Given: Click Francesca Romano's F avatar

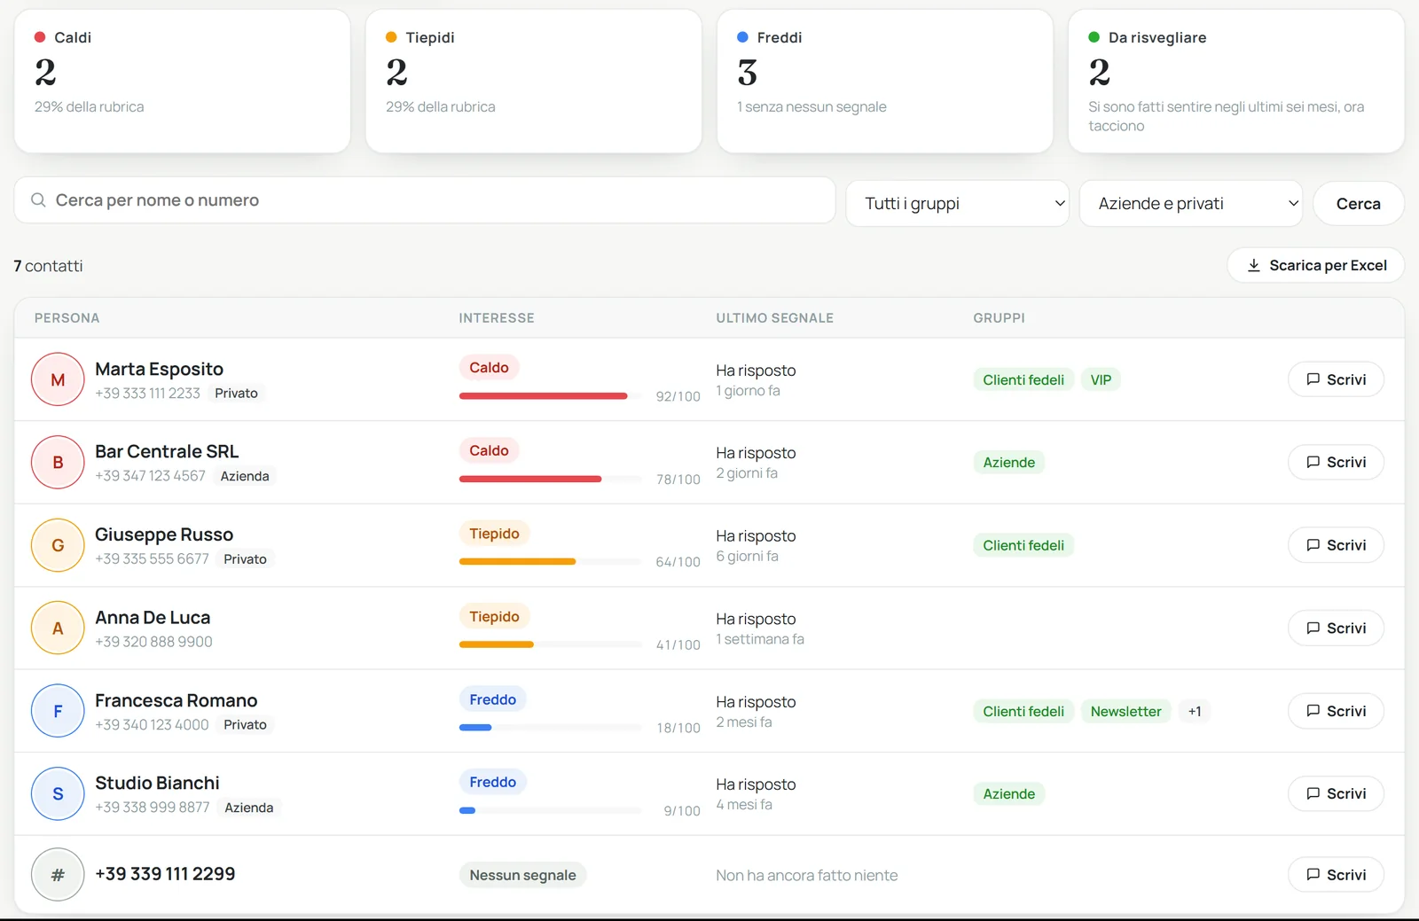Looking at the screenshot, I should (58, 711).
